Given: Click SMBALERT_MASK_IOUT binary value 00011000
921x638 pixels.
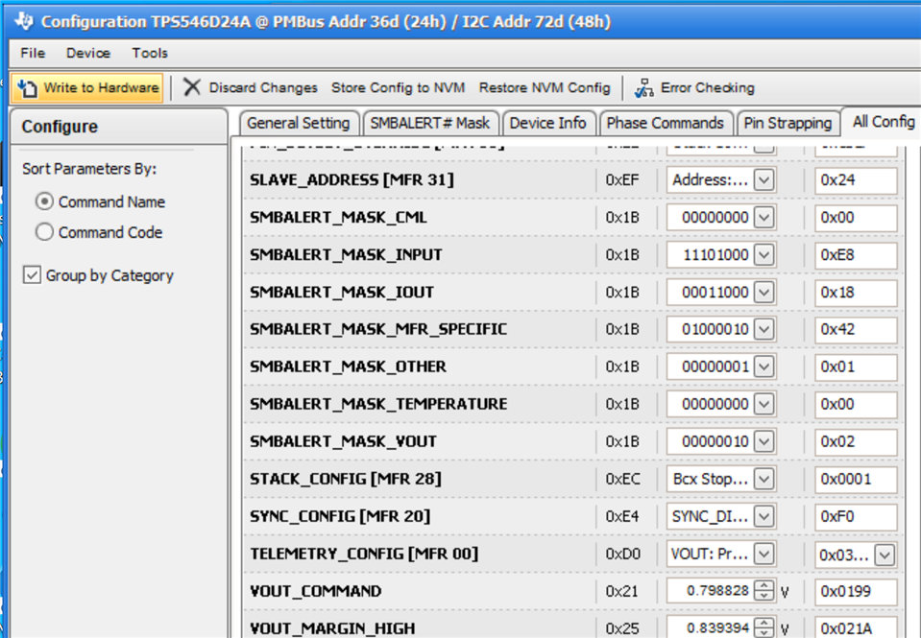Looking at the screenshot, I should tap(715, 292).
